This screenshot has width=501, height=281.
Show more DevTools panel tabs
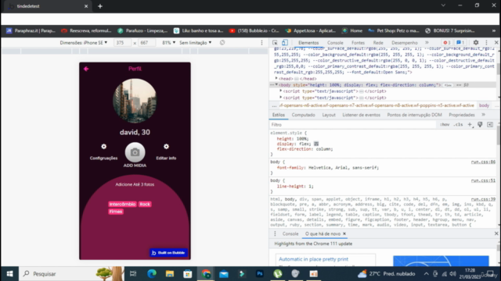coord(427,43)
